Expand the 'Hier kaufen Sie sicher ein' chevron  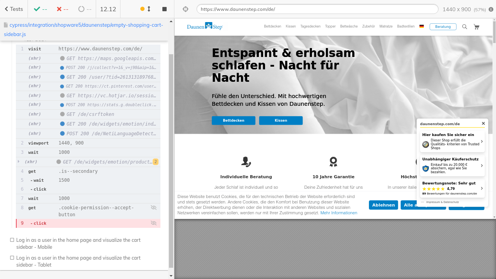click(x=482, y=142)
